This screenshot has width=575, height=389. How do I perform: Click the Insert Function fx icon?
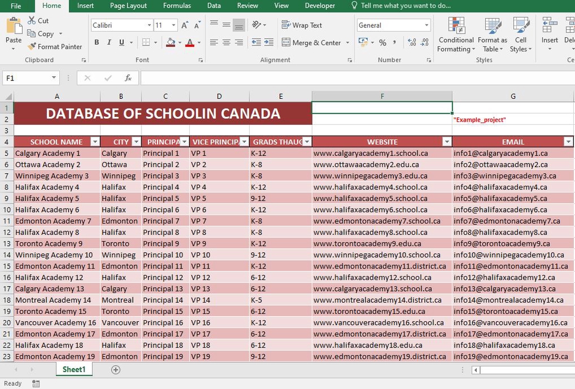coord(128,78)
